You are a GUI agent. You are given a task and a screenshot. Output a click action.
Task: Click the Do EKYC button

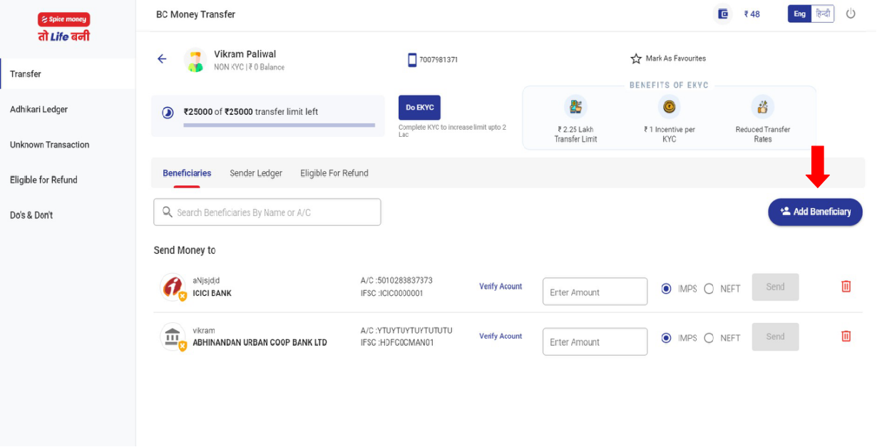tap(419, 108)
